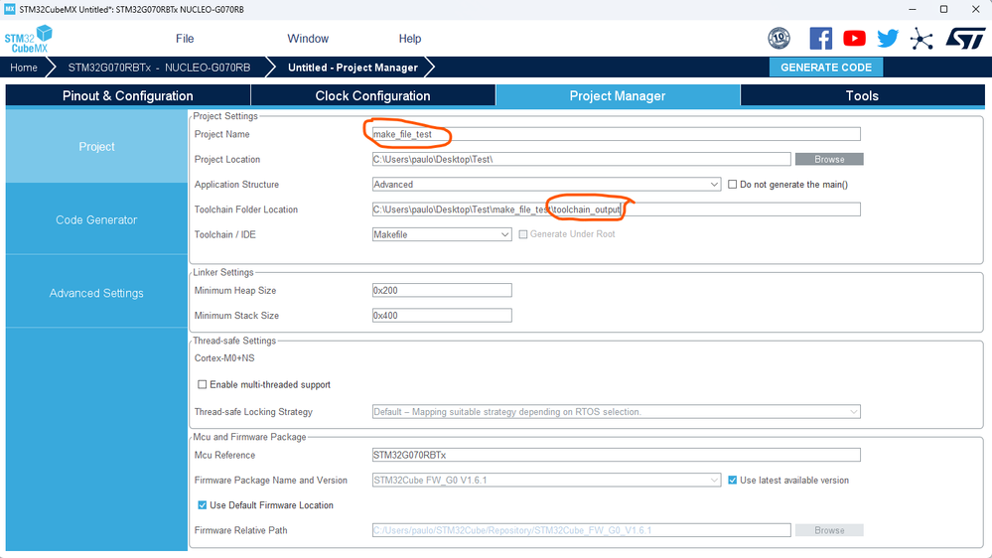Open the Application Structure dropdown
Viewport: 992px width, 558px height.
point(546,184)
